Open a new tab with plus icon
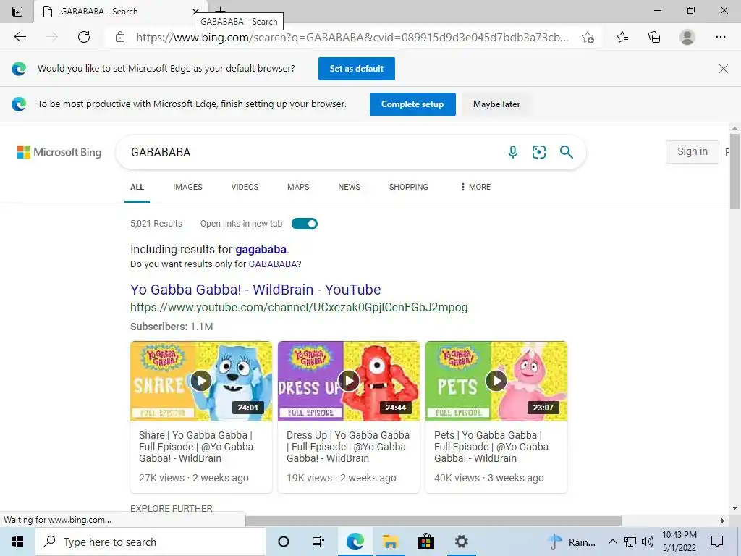 [221, 9]
